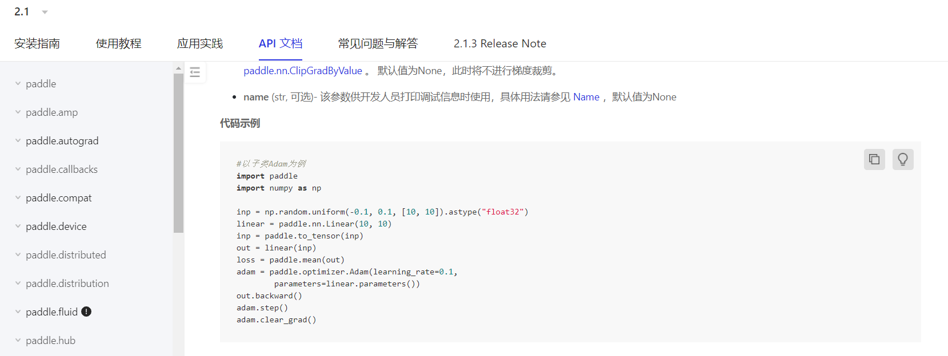This screenshot has width=948, height=356.
Task: Collapse the paddle entry in the sidebar
Action: point(18,84)
